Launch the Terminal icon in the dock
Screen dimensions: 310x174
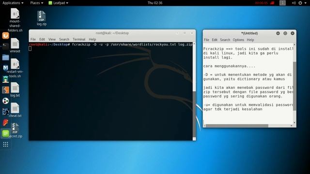(x=5, y=46)
